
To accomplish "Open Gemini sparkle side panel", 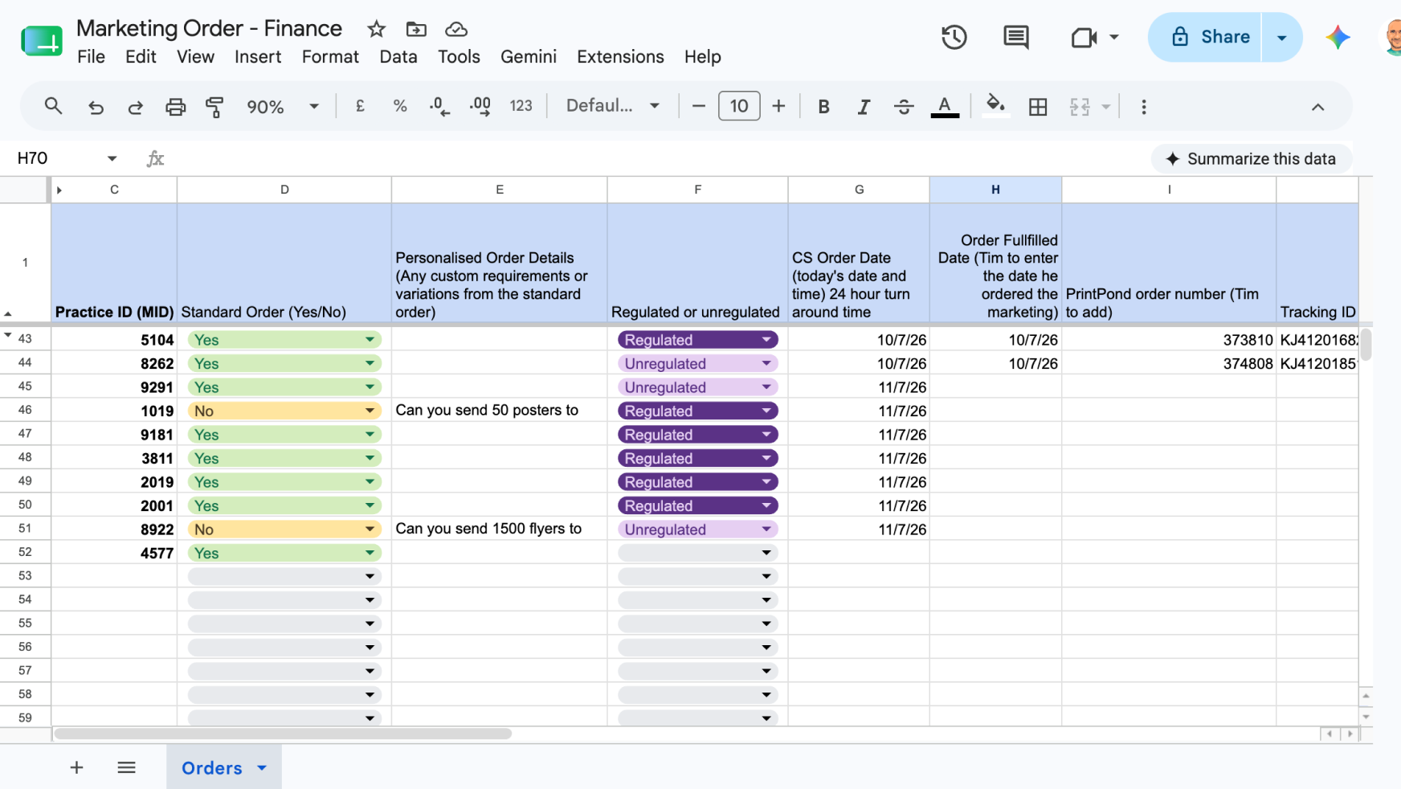I will click(x=1338, y=37).
